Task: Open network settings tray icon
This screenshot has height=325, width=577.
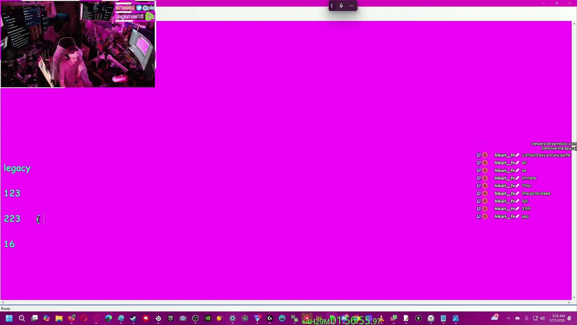Action: click(x=535, y=319)
